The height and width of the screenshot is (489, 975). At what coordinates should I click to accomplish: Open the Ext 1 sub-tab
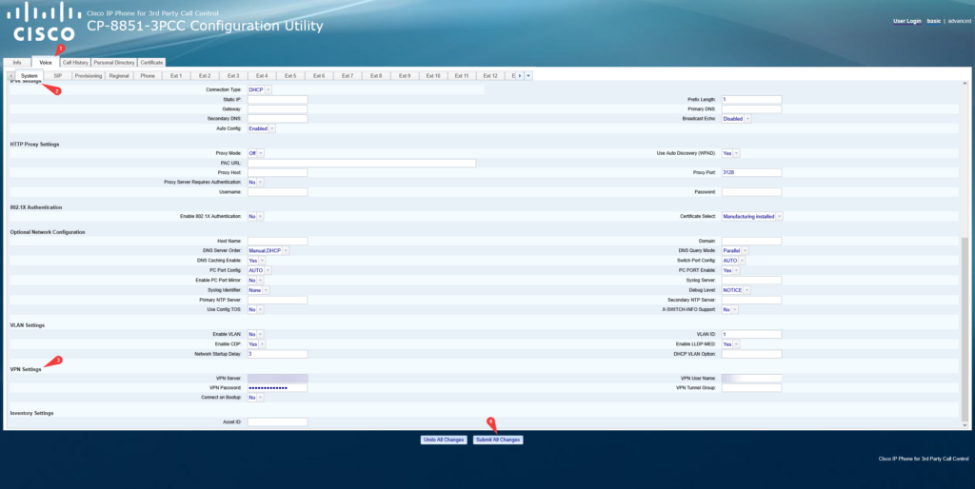coord(176,76)
